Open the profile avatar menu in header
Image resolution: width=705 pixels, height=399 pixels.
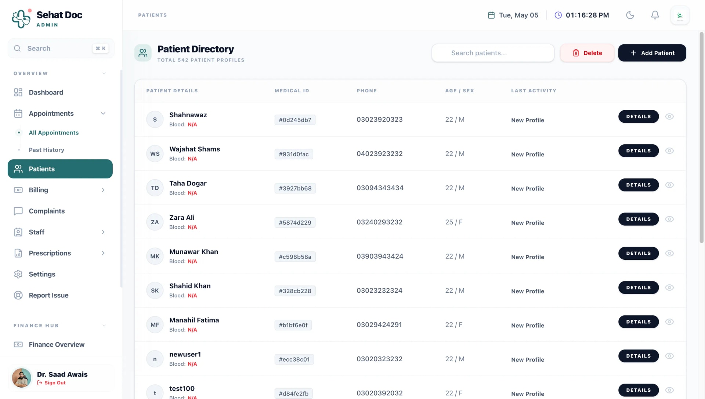pyautogui.click(x=680, y=15)
